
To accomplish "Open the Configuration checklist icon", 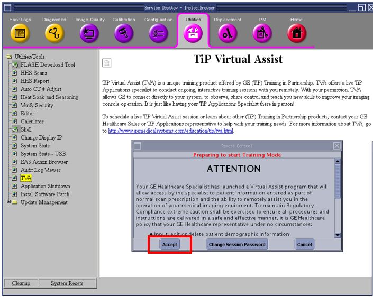I will click(159, 34).
